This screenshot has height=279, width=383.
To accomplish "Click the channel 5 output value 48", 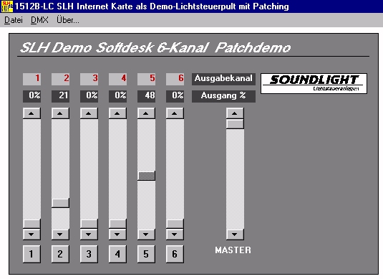I will click(146, 96).
